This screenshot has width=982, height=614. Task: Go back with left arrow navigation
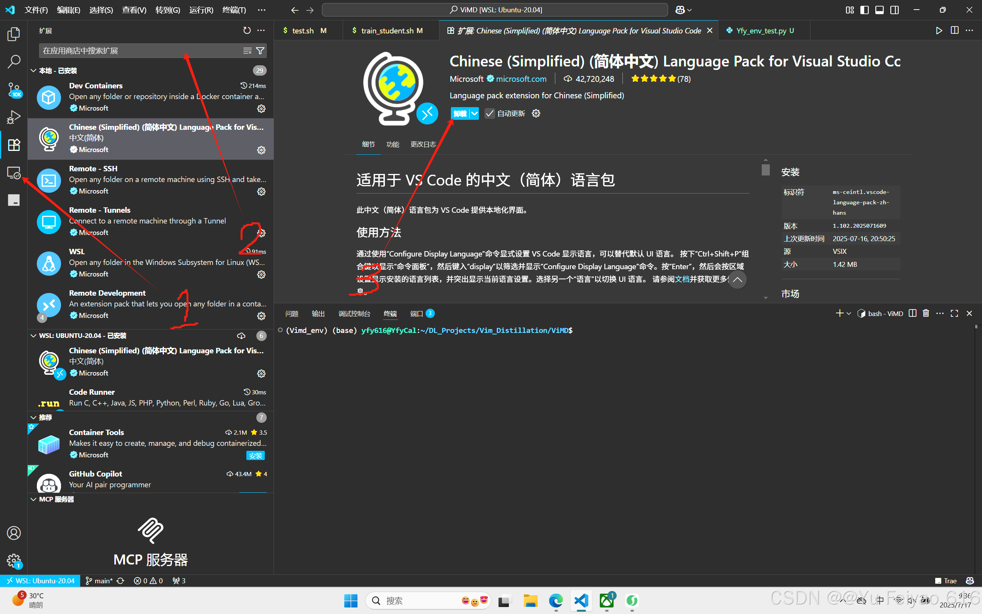[295, 10]
